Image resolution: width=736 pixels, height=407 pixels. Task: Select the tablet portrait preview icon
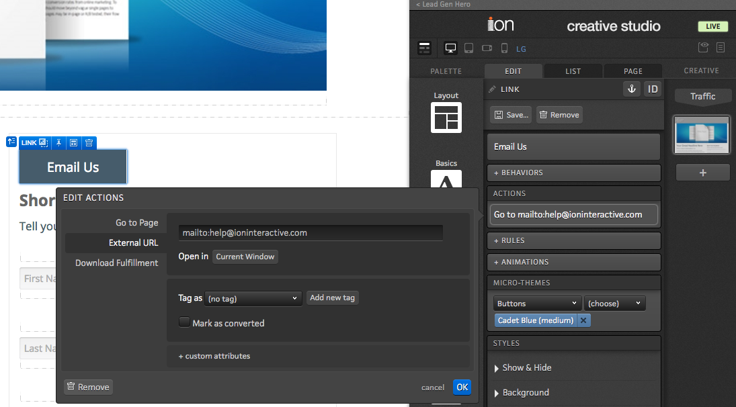coord(469,48)
